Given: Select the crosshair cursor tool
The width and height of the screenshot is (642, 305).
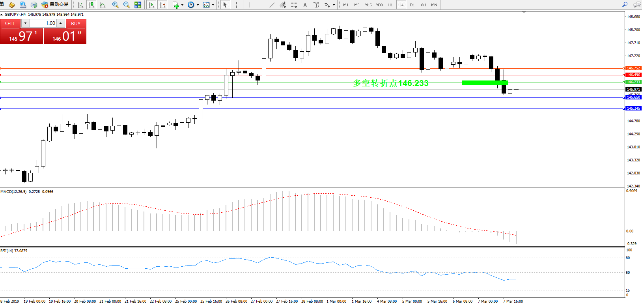Looking at the screenshot, I should [x=237, y=5].
